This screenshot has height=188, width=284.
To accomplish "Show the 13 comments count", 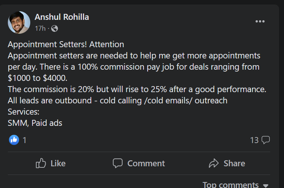I will click(254, 140).
